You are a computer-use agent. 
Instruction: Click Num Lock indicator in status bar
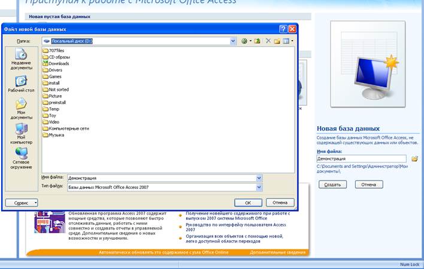coord(410,264)
